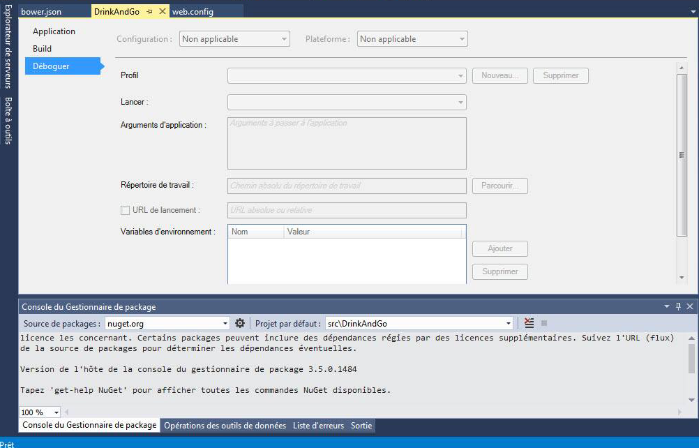
Task: Switch to Opérations des outils de données tab
Action: click(x=225, y=426)
